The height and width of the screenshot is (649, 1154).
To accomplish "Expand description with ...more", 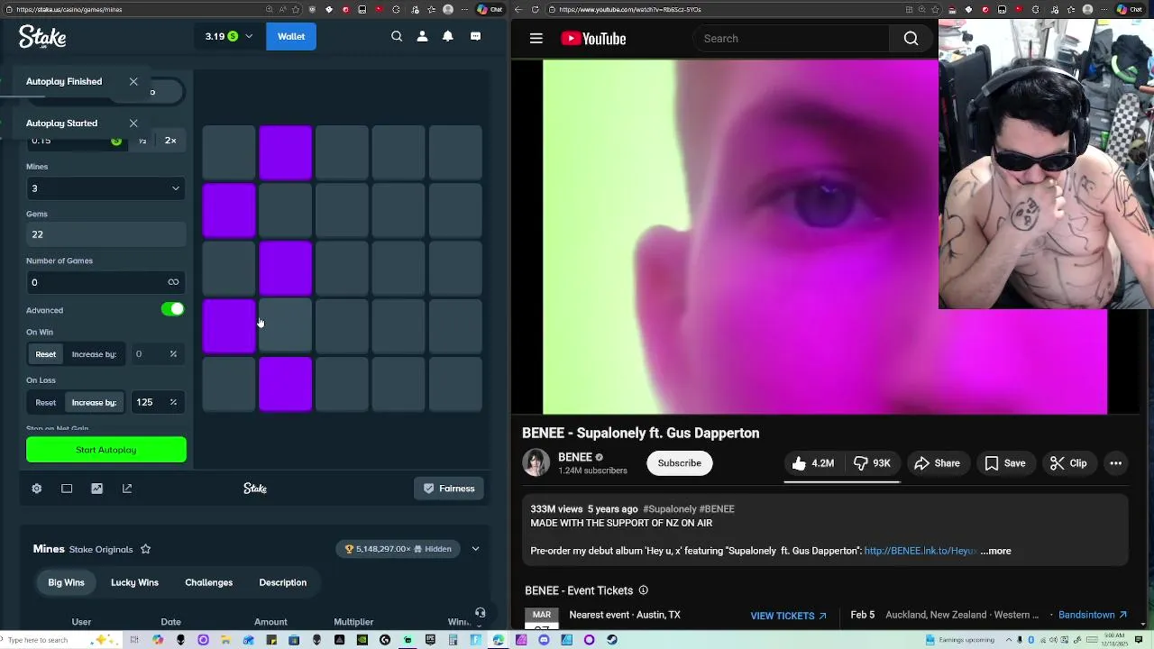I will (x=995, y=551).
